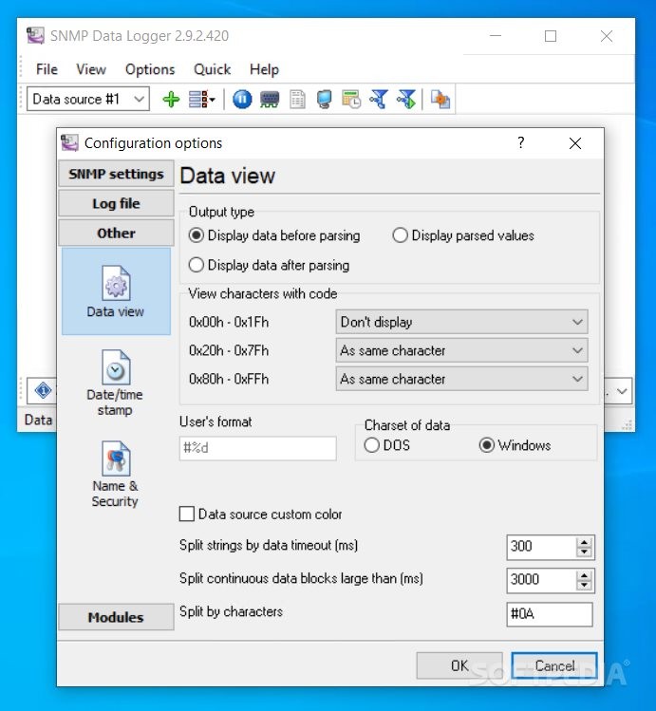Decrease the split continuous data blocks value
The height and width of the screenshot is (711, 656).
pos(584,585)
